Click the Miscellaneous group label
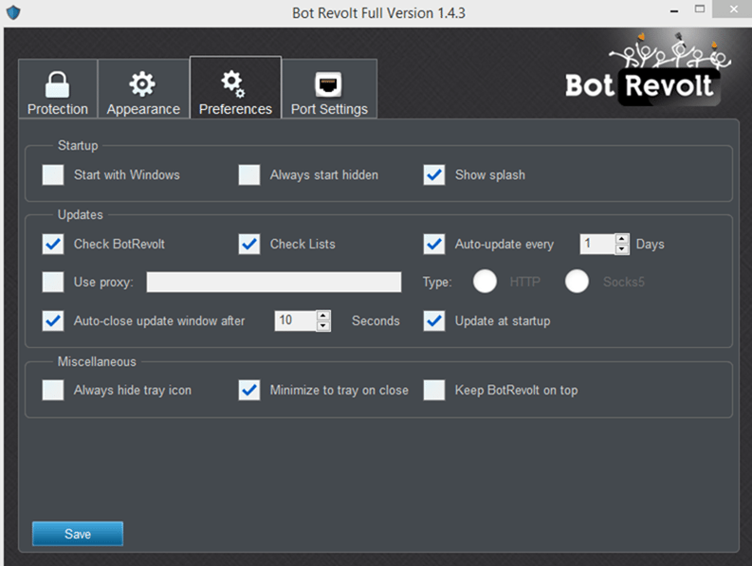 [x=97, y=361]
